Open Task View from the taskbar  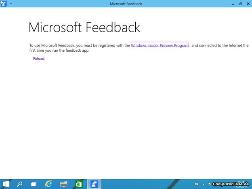pyautogui.click(x=34, y=184)
